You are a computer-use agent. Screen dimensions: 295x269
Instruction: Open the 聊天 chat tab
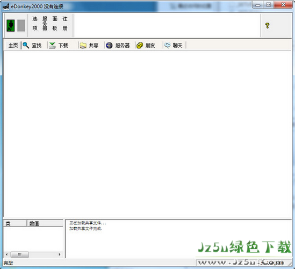point(178,45)
